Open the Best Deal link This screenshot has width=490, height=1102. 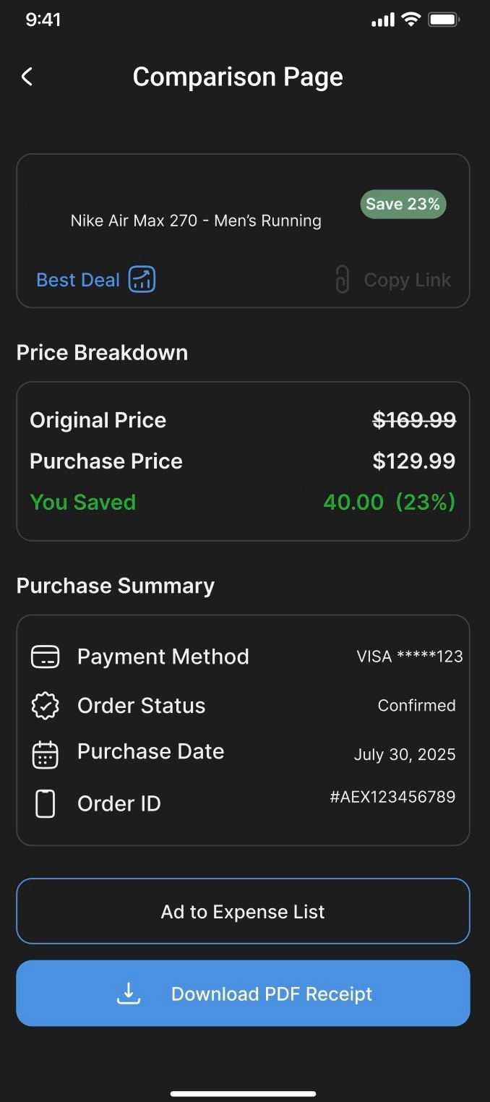[x=78, y=280]
